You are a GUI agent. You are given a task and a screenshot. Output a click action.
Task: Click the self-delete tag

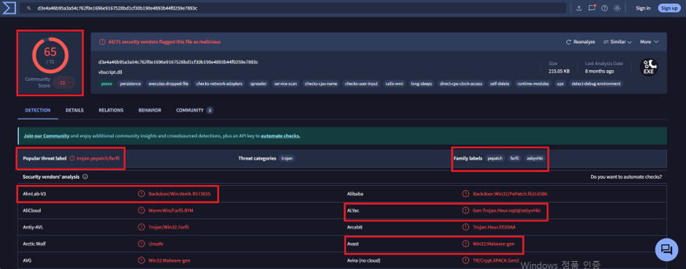[x=500, y=83]
